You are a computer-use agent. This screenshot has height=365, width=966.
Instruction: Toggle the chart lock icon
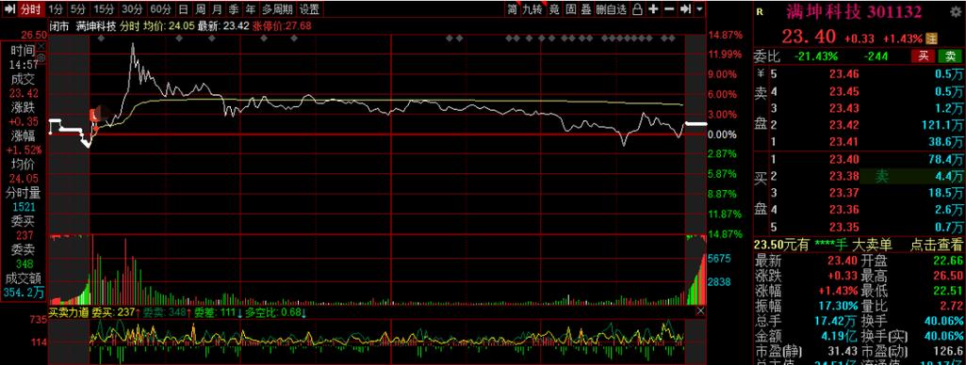tap(638, 9)
